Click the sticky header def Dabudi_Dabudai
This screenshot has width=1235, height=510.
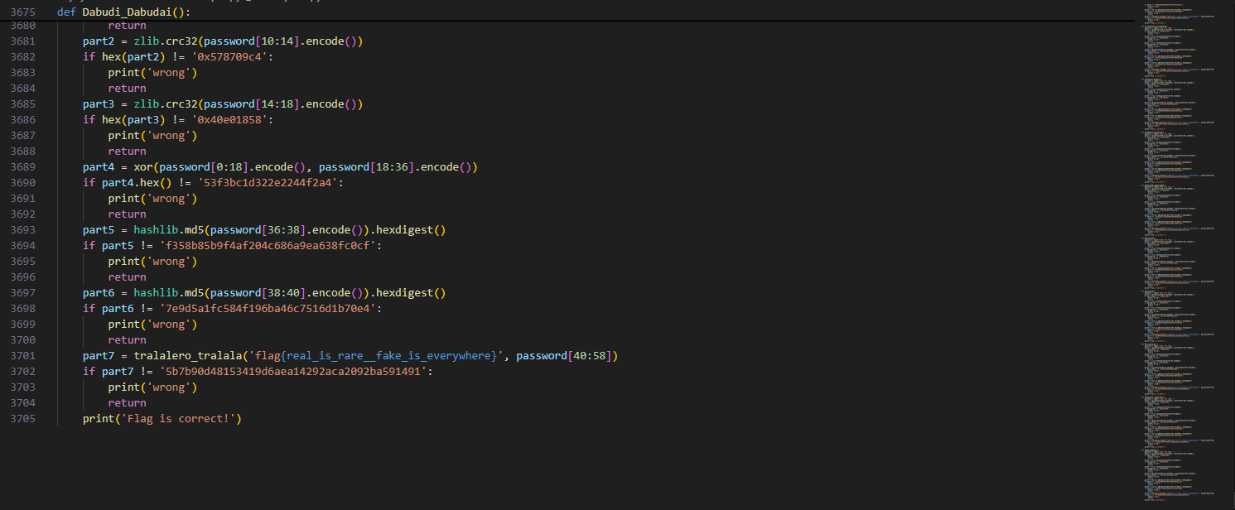(123, 12)
